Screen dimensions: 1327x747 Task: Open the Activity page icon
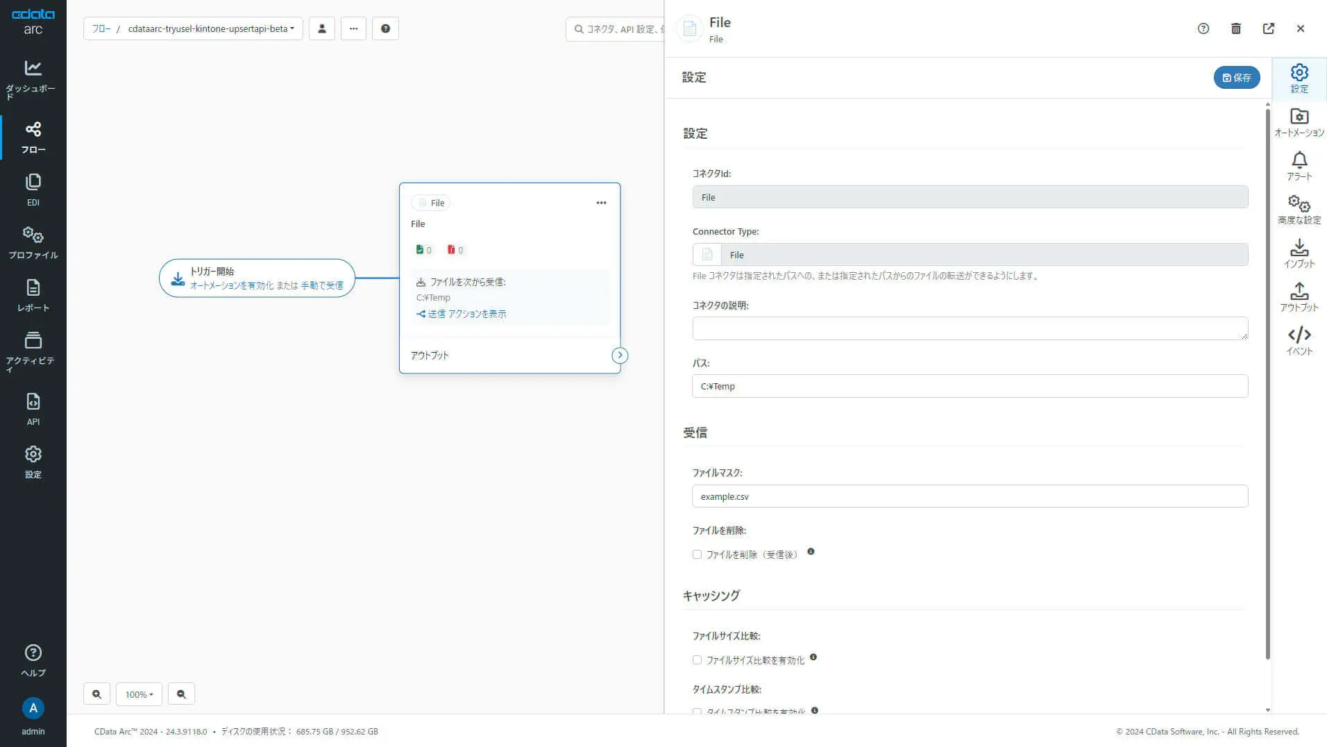(x=33, y=349)
